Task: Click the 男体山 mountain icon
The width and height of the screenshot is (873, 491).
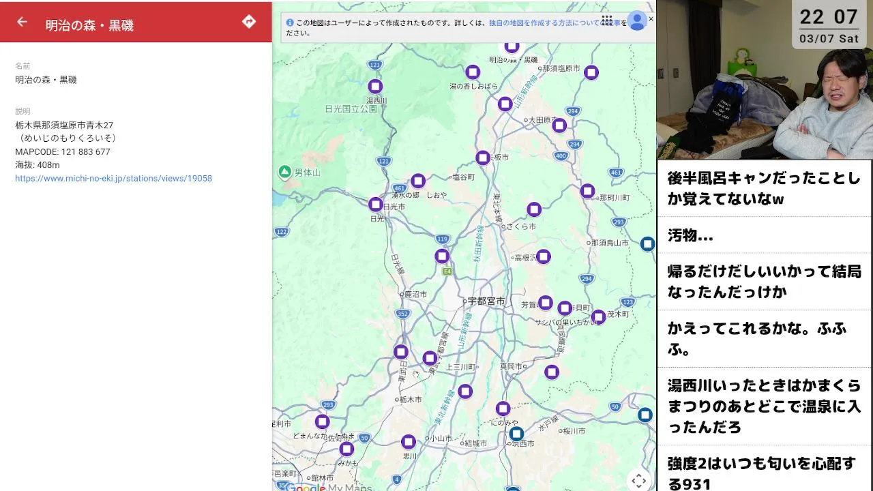Action: click(285, 173)
